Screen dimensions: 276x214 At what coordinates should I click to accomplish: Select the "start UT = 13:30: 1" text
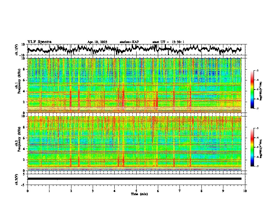[168, 42]
